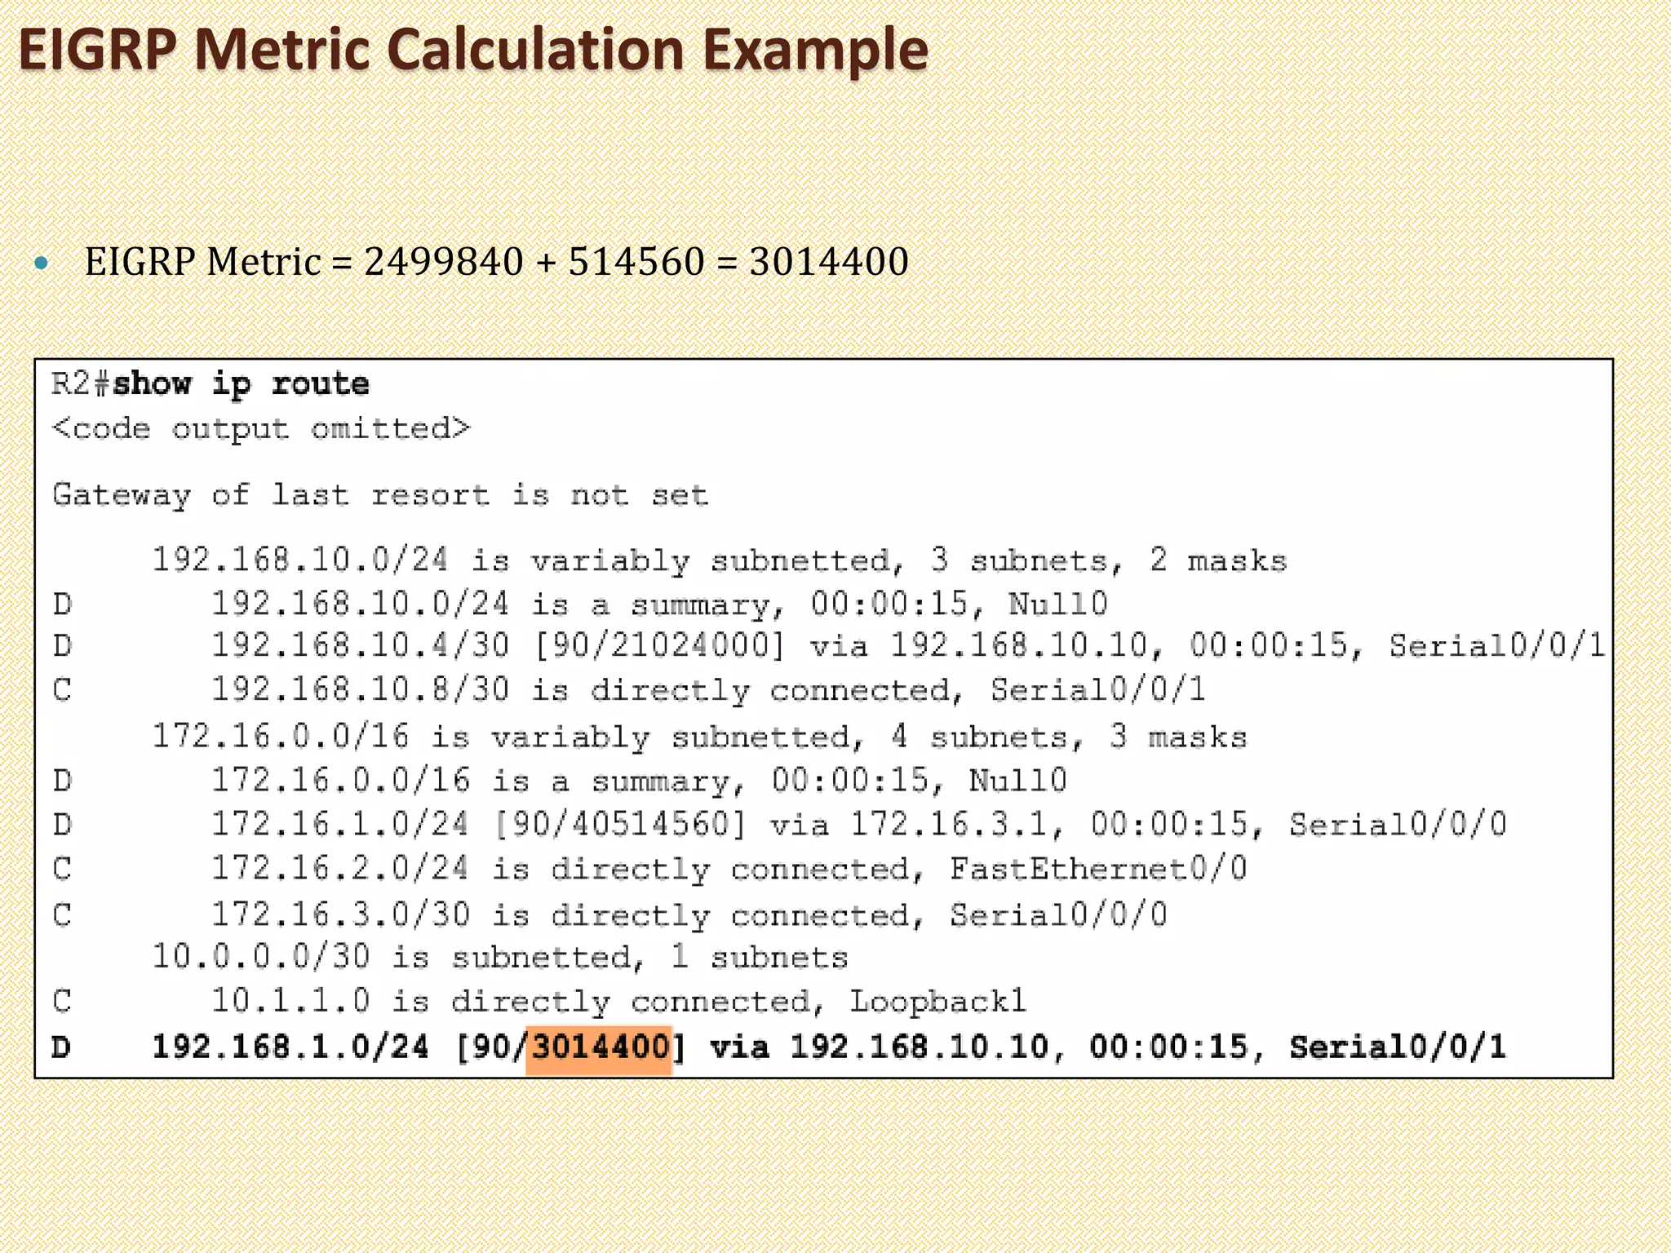The image size is (1671, 1253).
Task: Select '172.16.0.0/16 is variably subnetted' line
Action: 699,737
